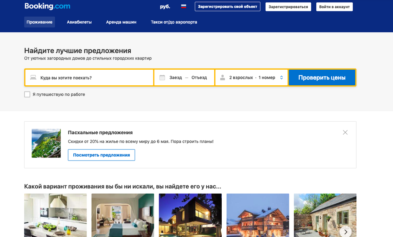This screenshot has width=393, height=237.
Task: Select the Проживание tab
Action: coord(40,22)
